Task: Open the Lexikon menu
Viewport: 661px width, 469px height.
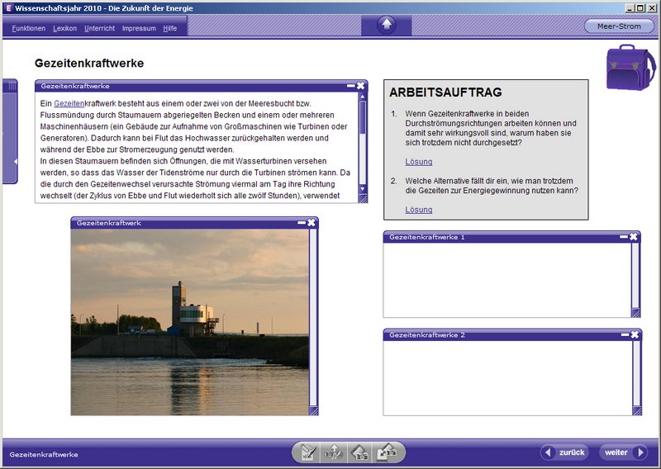Action: (x=65, y=28)
